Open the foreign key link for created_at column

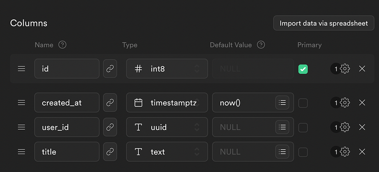pyautogui.click(x=110, y=102)
